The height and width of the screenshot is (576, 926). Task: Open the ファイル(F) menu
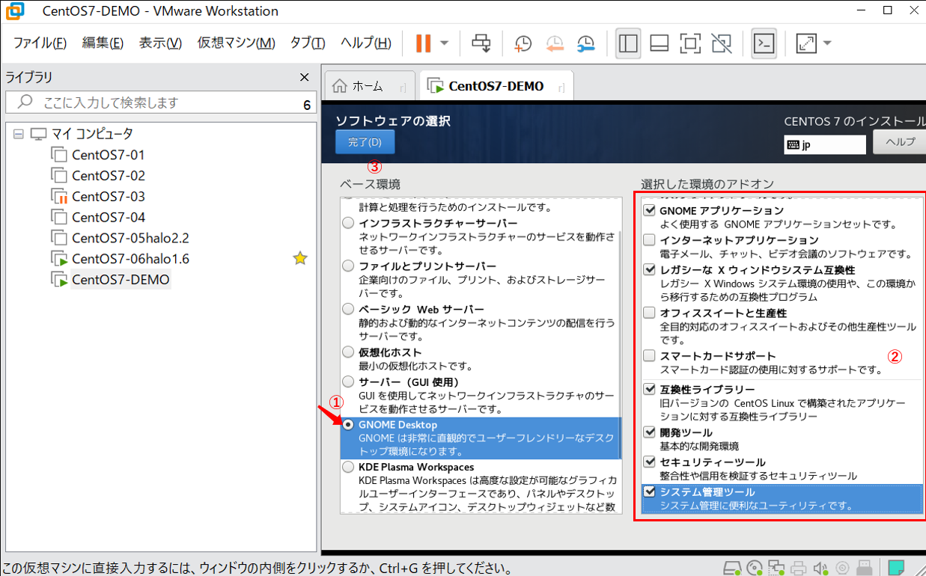[40, 43]
